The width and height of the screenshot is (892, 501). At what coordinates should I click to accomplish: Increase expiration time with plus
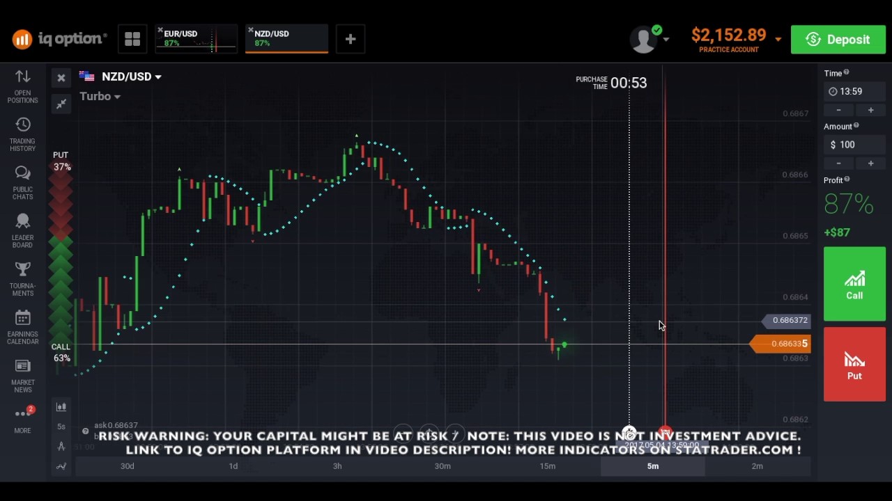pyautogui.click(x=870, y=110)
